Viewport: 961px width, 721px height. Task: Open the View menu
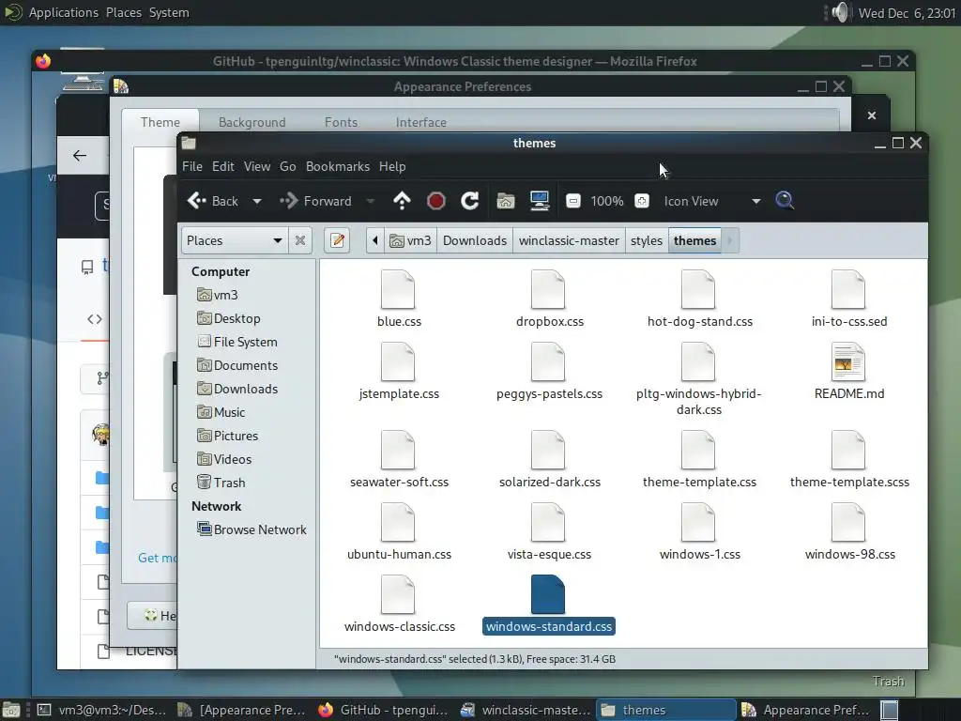tap(257, 166)
